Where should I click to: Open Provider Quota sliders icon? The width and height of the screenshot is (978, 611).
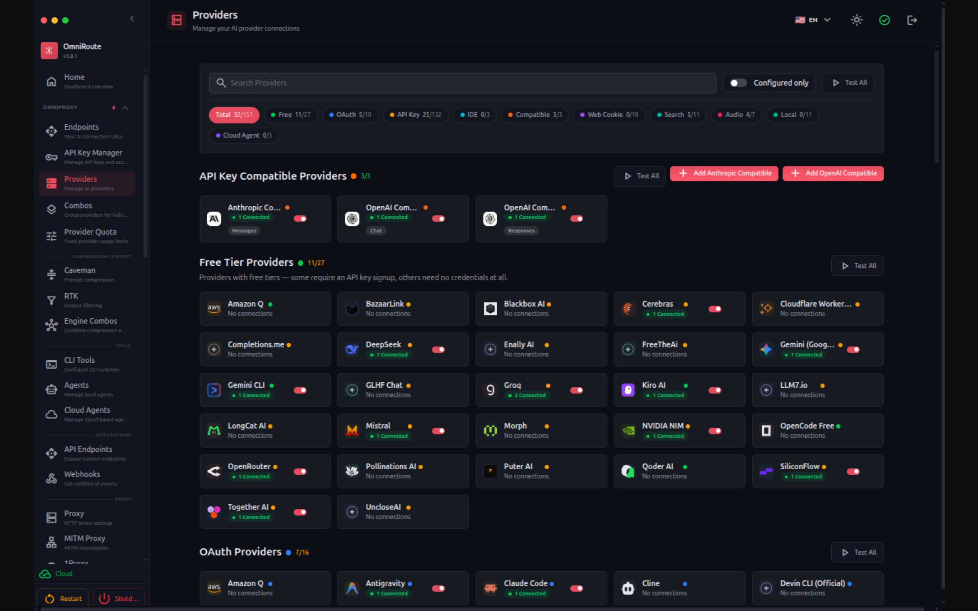(51, 236)
